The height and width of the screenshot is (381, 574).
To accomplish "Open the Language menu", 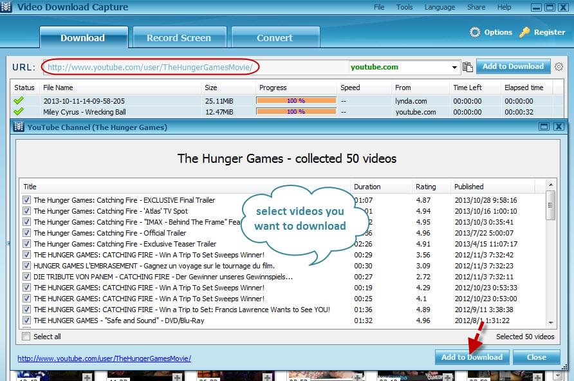I will (x=440, y=7).
